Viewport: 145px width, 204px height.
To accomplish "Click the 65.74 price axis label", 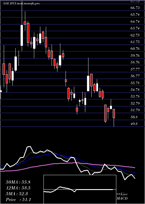I will pos(135,15).
